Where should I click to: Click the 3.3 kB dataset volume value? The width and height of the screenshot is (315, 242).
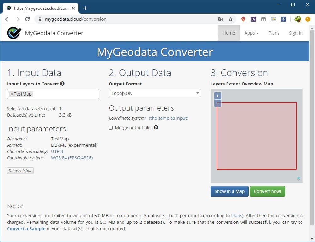tap(65, 115)
